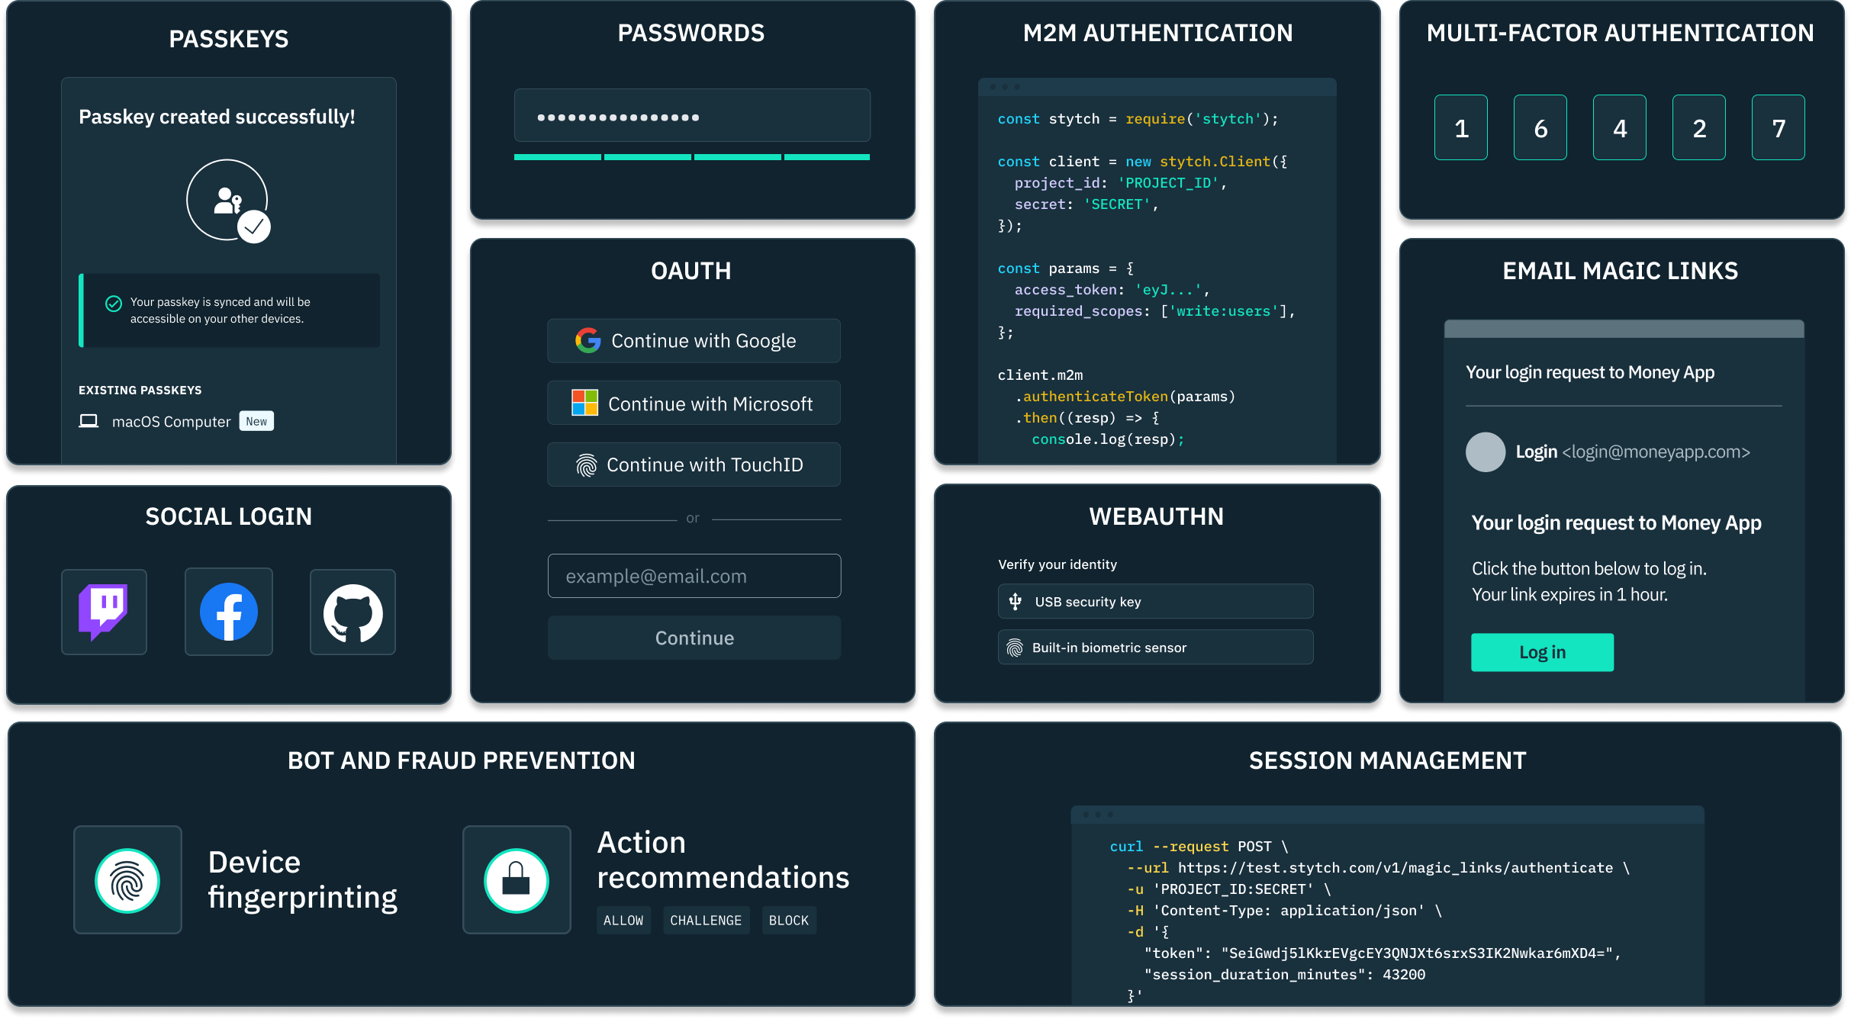Click the ALLOW action tag
1851x1019 pixels.
[x=623, y=920]
